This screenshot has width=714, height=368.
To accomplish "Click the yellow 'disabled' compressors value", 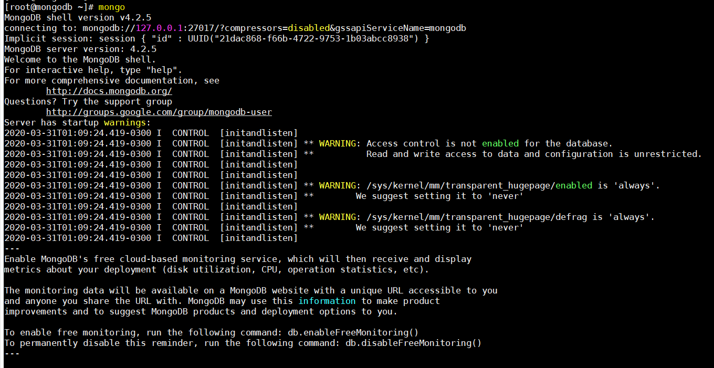I will click(309, 28).
